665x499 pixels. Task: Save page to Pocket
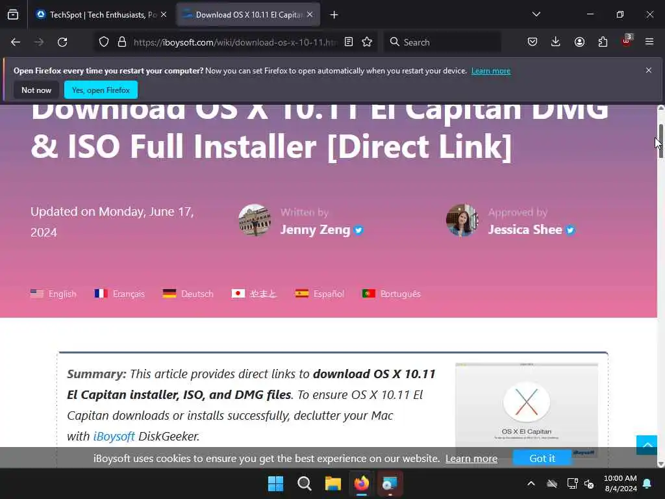coord(533,42)
